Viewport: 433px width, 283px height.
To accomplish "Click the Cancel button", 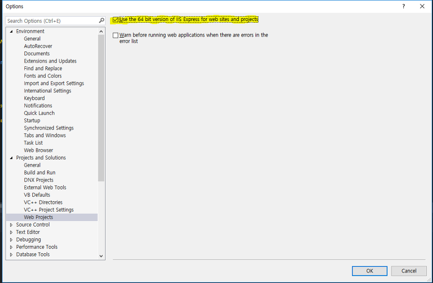I will [409, 271].
